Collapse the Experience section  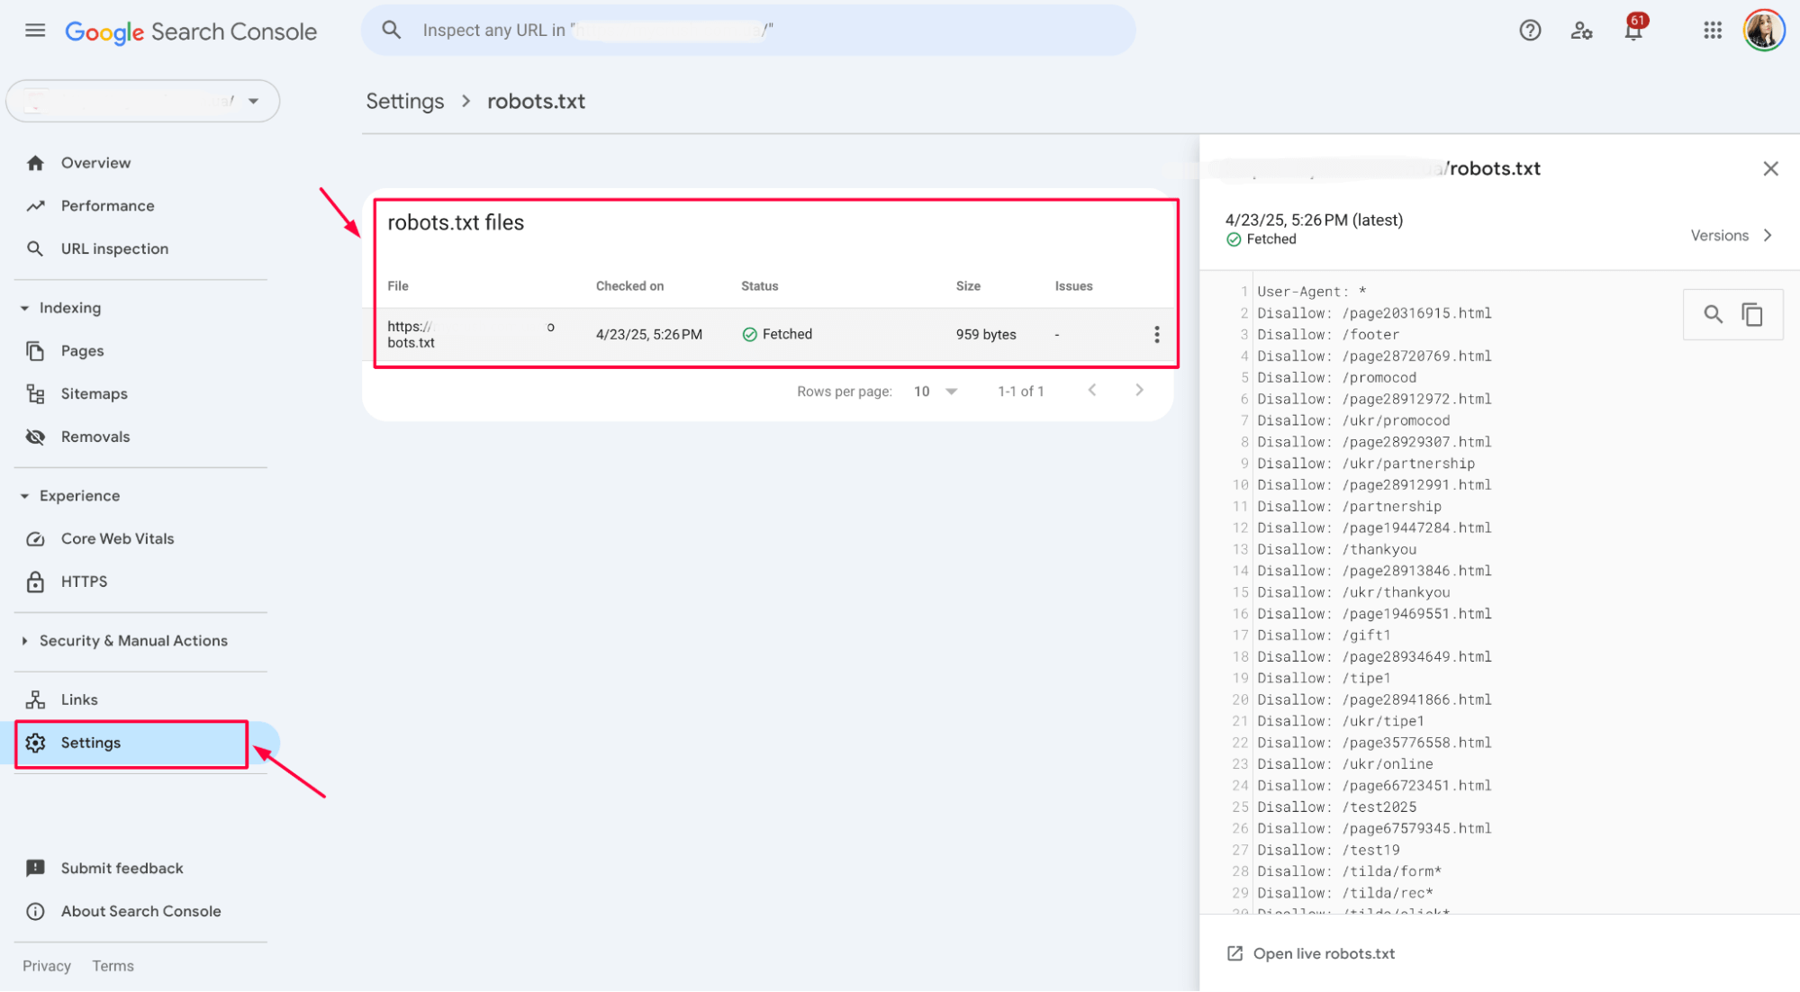(x=72, y=496)
